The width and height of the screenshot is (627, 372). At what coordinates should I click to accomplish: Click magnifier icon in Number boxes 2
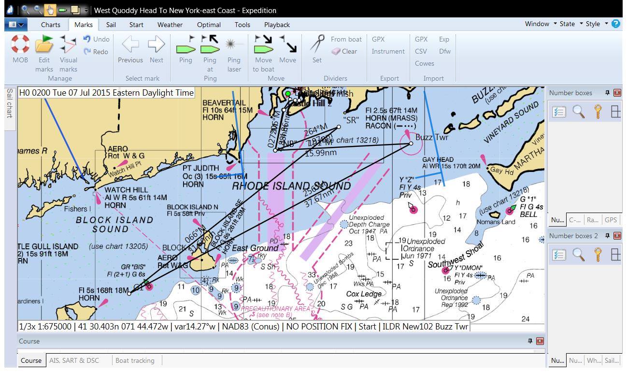pyautogui.click(x=578, y=255)
